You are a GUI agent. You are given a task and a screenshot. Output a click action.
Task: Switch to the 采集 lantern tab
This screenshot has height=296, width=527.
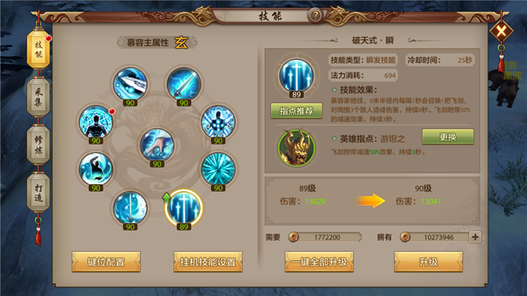pos(38,97)
